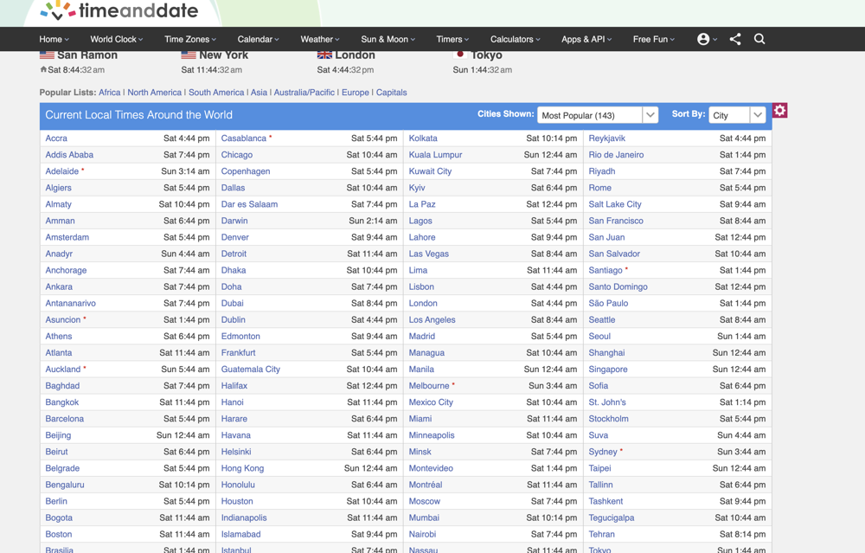Open the Timers menu
This screenshot has height=553, width=865.
tap(452, 39)
